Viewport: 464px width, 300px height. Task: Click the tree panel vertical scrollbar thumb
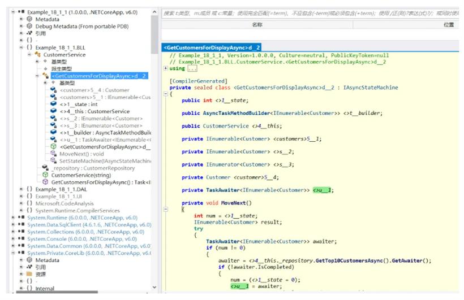point(154,34)
